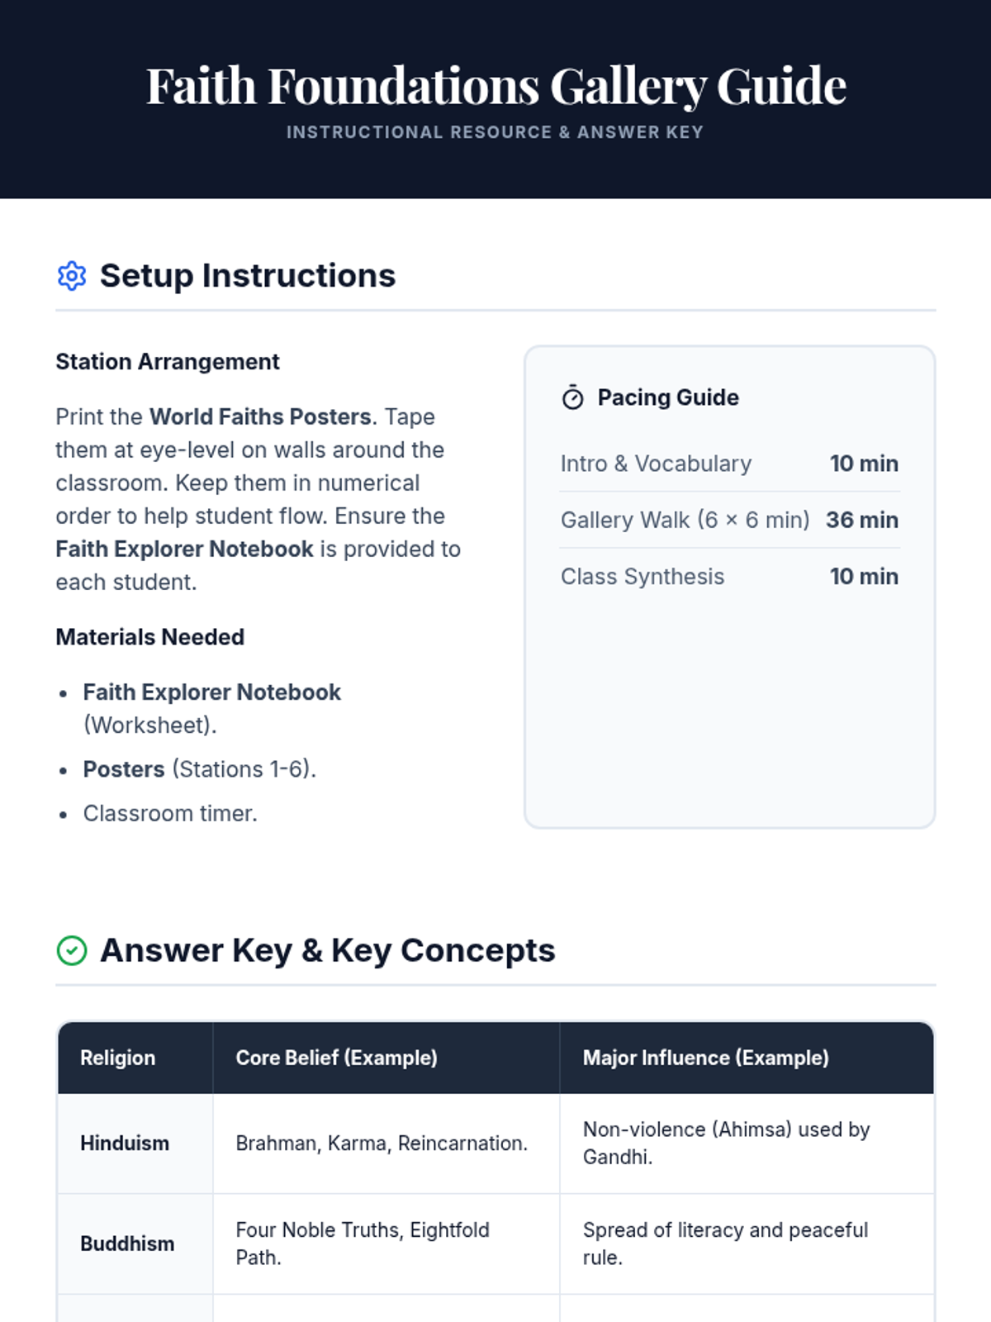Click the Intro & Vocabulary pacing row

point(729,464)
